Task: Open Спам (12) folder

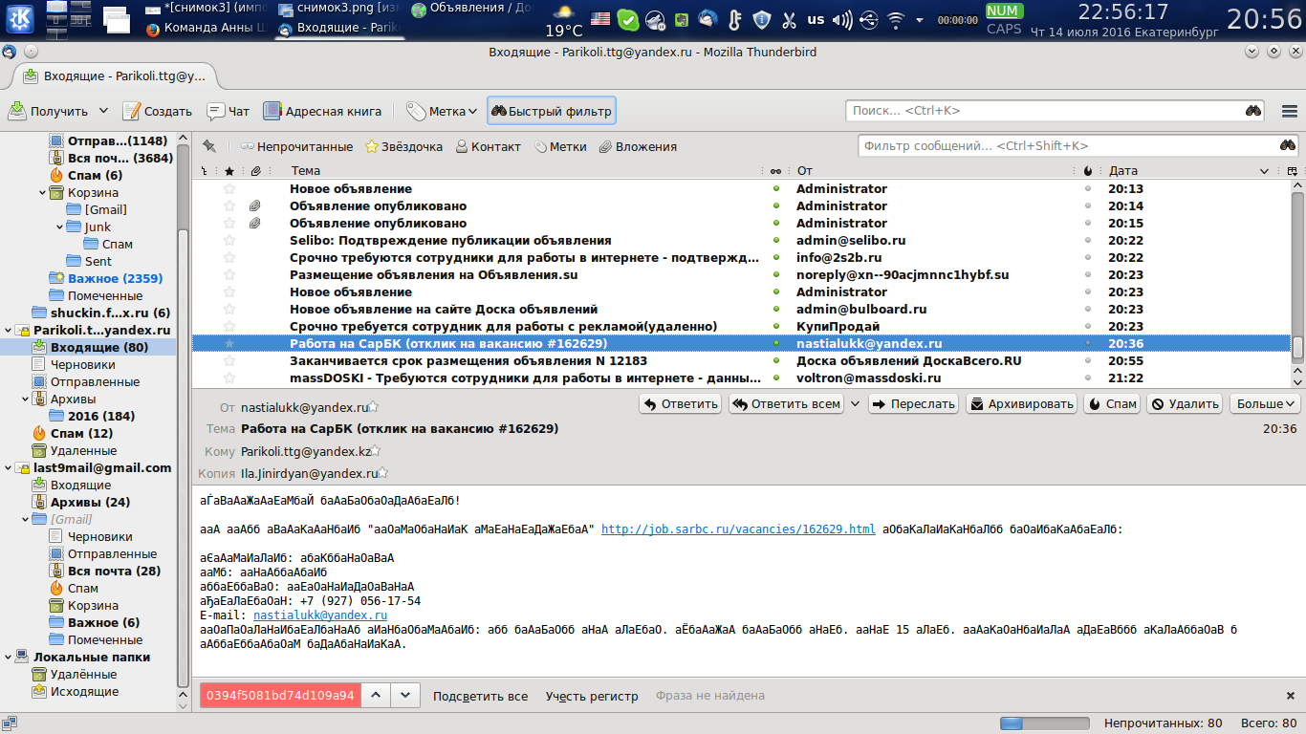Action: [81, 434]
